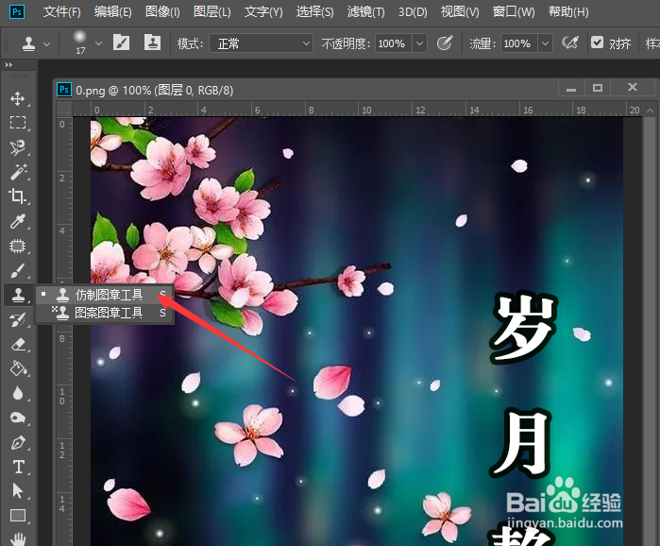Image resolution: width=660 pixels, height=546 pixels.
Task: Close the 0.png document window
Action: point(633,88)
